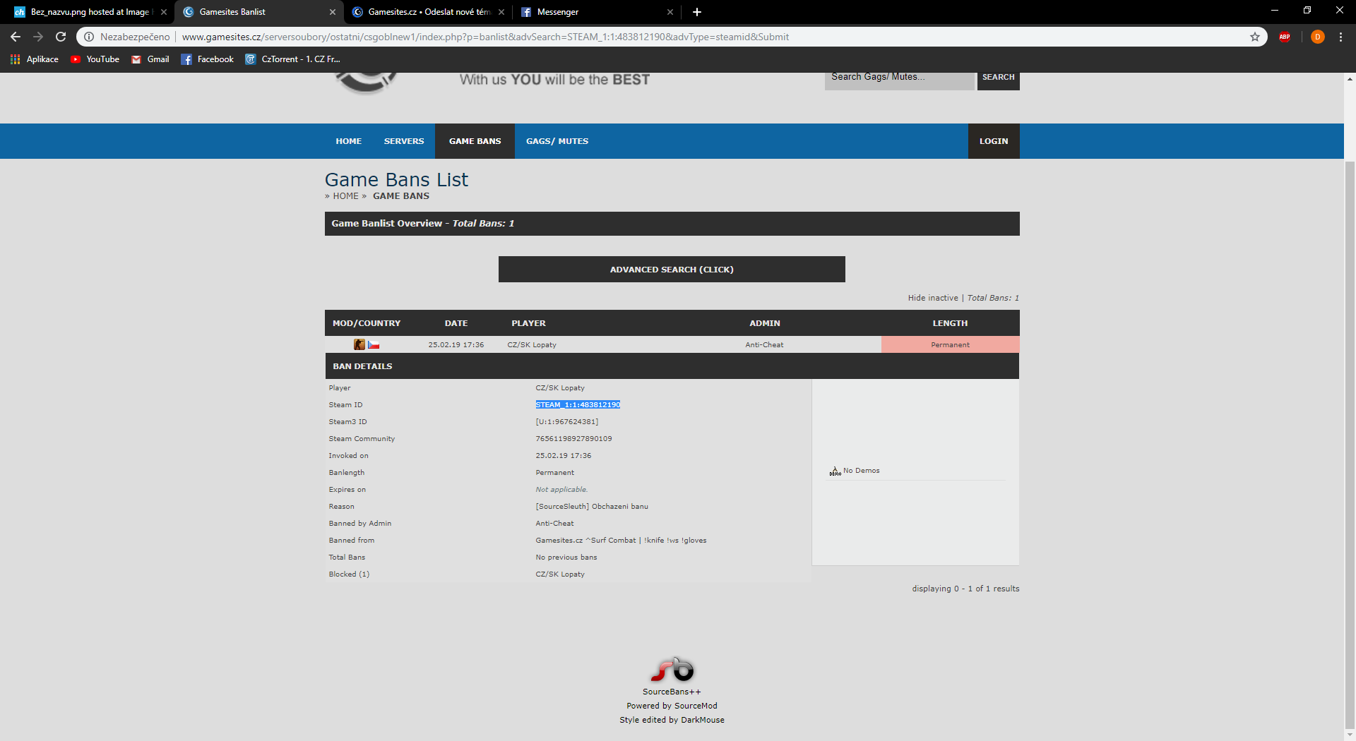Click the HOME breadcrumb link
The width and height of the screenshot is (1356, 741).
point(345,196)
